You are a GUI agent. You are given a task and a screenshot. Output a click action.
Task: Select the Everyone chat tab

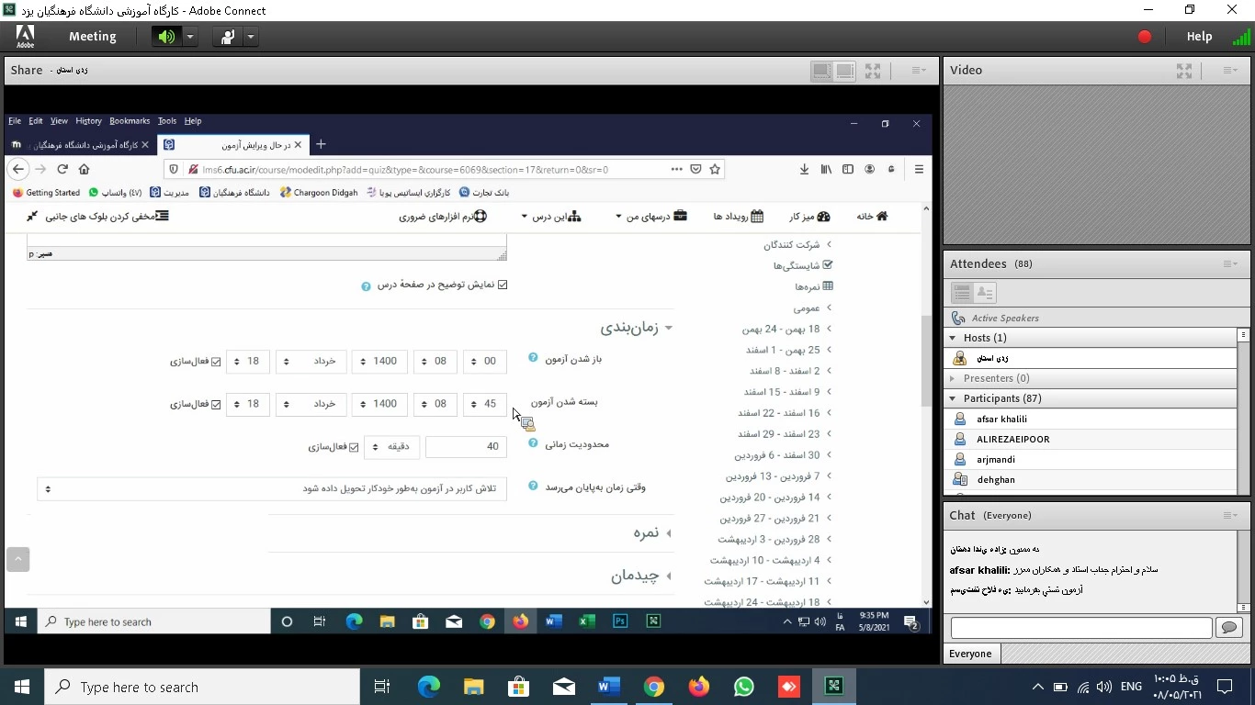click(971, 654)
